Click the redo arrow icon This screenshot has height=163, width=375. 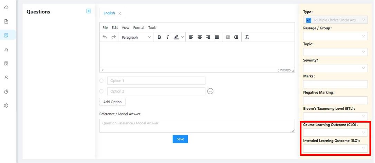point(114,37)
